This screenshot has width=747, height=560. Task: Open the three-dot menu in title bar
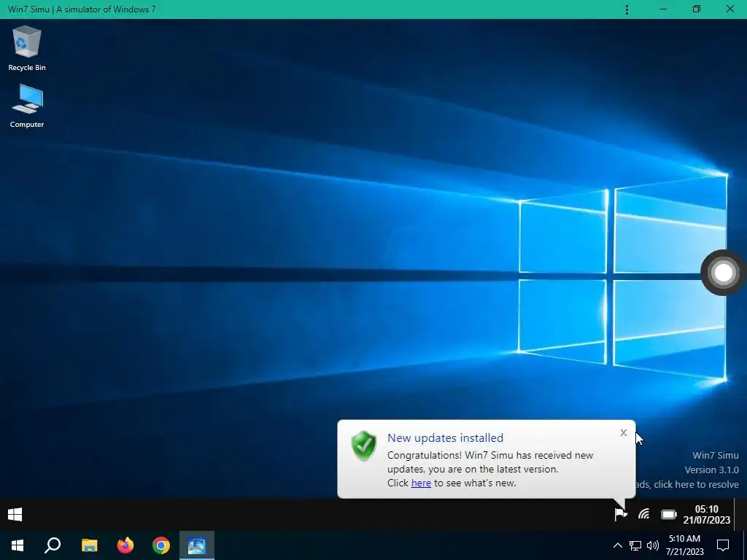click(x=627, y=9)
